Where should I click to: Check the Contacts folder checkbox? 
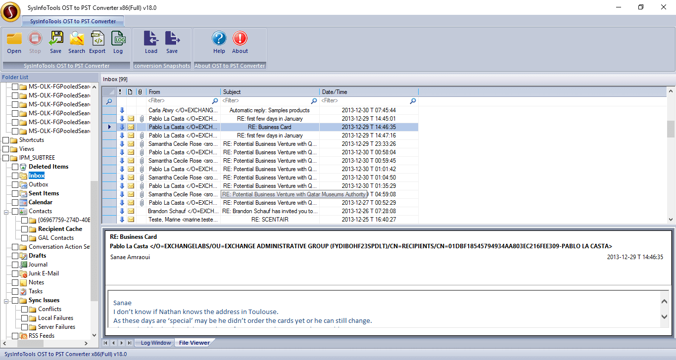[15, 211]
